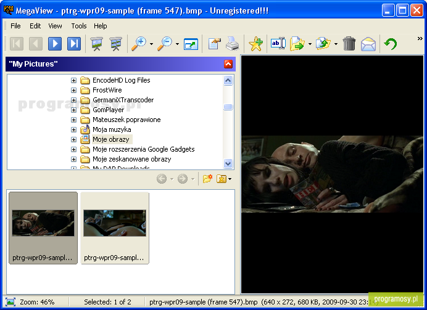Open image edit/properties icon
The image size is (427, 310).
click(214, 44)
